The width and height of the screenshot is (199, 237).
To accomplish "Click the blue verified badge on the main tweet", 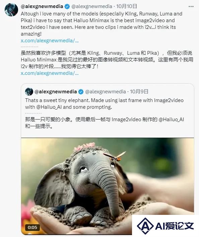I will click(x=67, y=6).
